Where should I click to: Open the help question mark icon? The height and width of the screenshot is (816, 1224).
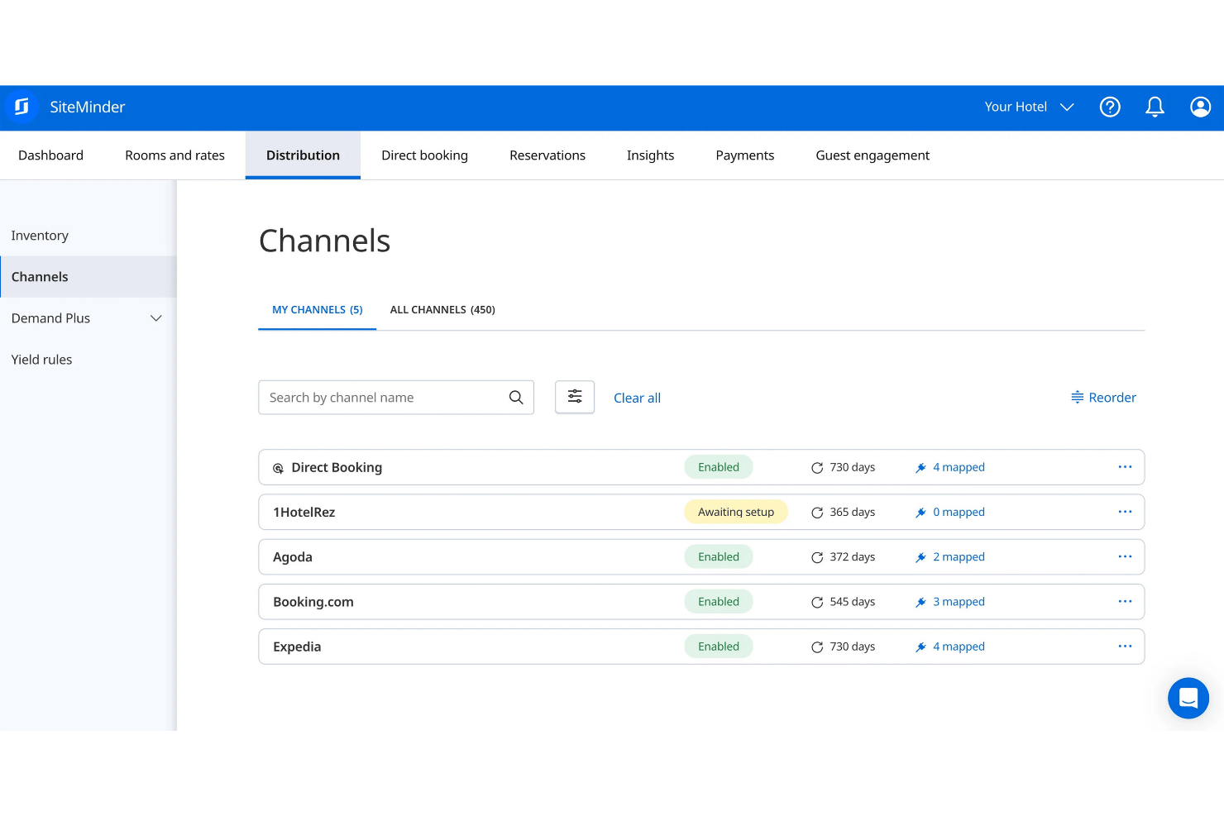point(1110,107)
